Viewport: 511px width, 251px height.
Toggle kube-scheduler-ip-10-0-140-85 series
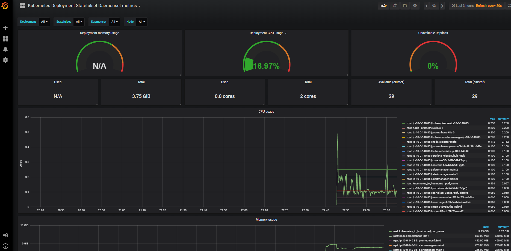pos(438,151)
